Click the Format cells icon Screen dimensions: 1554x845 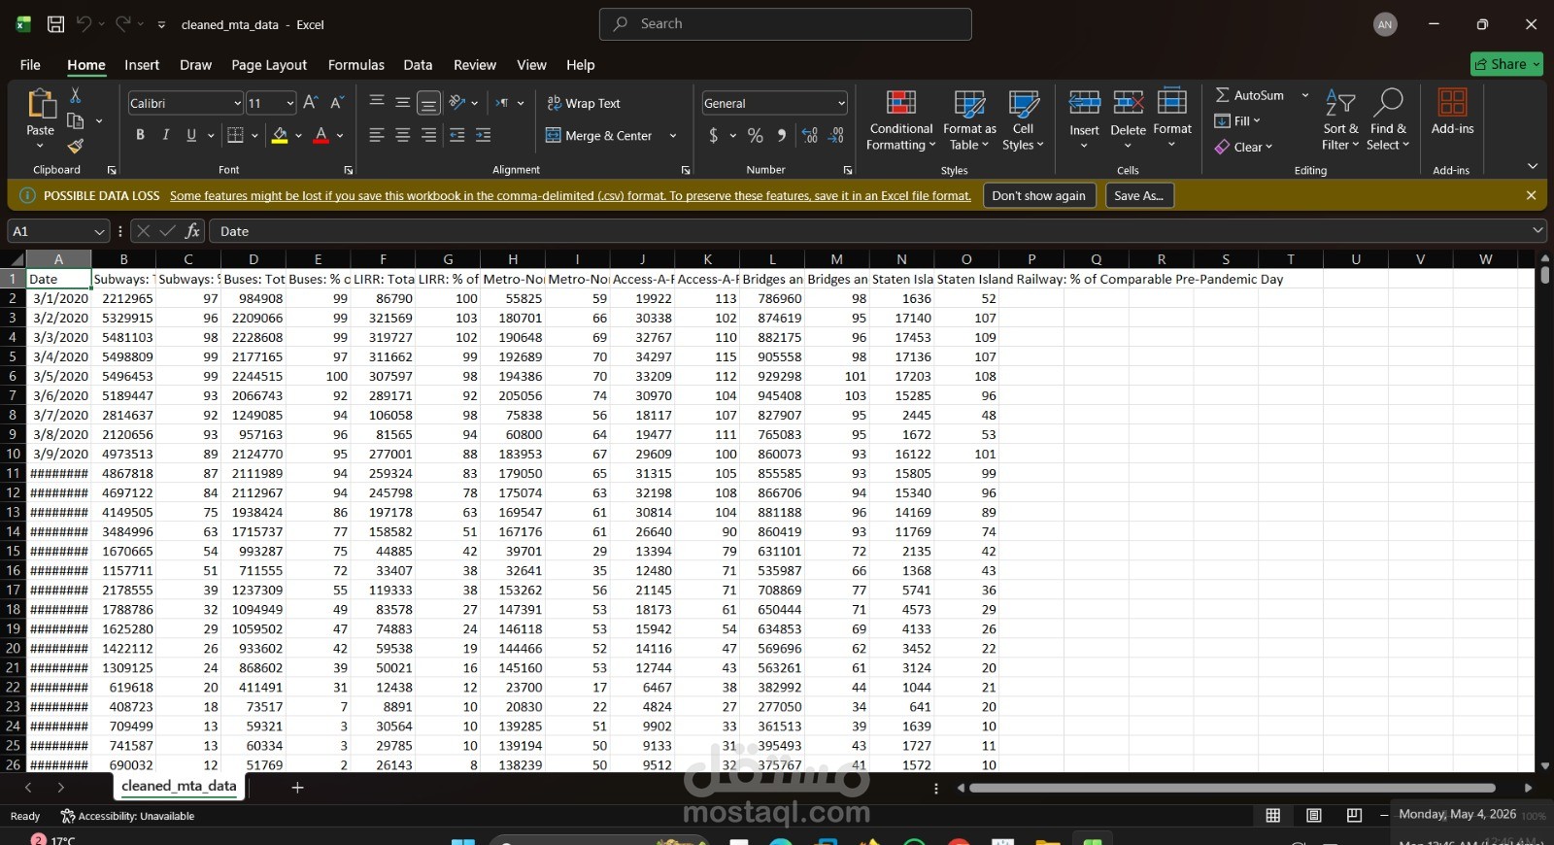click(x=1172, y=102)
